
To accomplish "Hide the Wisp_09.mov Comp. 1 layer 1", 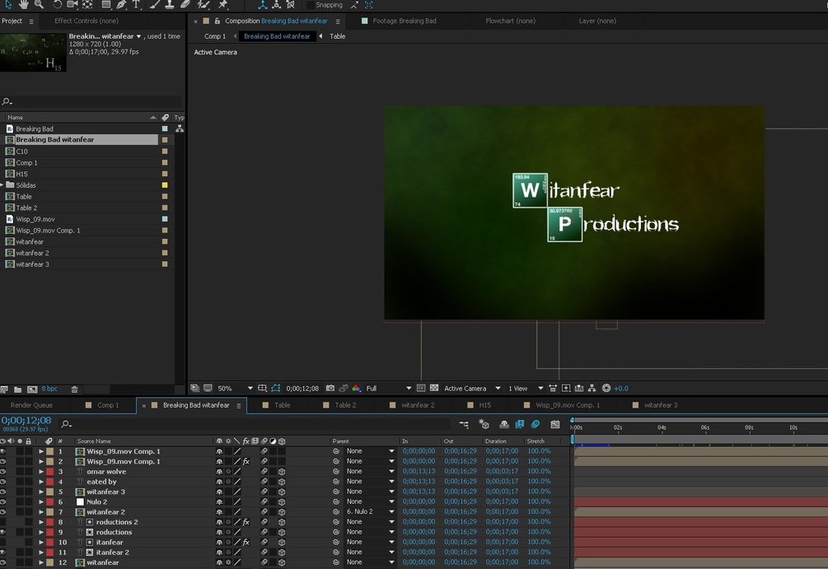I will point(3,451).
